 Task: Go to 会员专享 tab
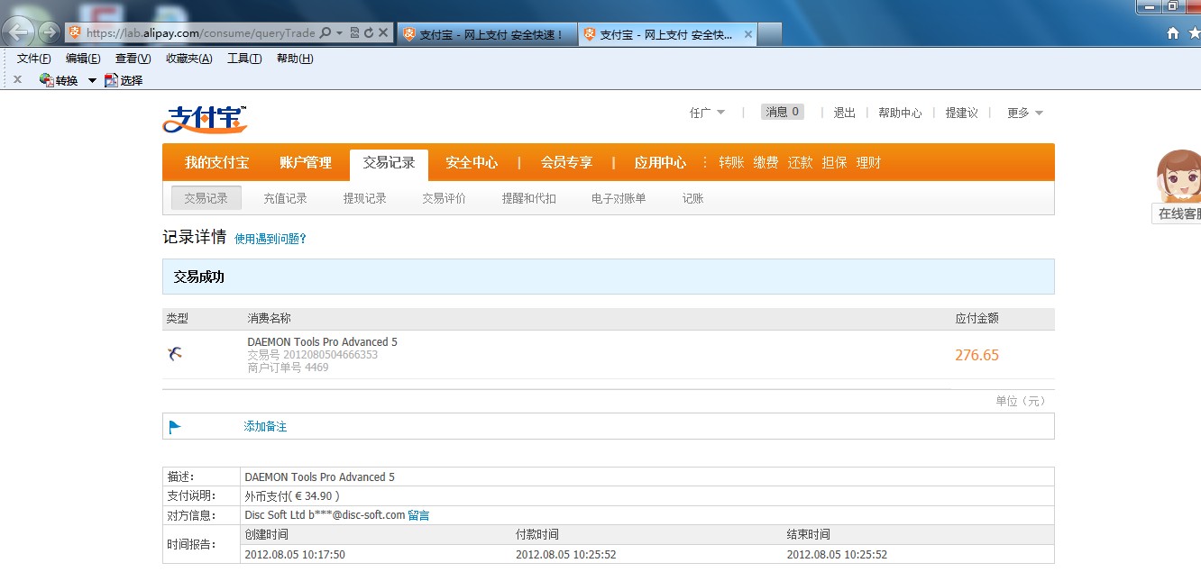[x=566, y=162]
